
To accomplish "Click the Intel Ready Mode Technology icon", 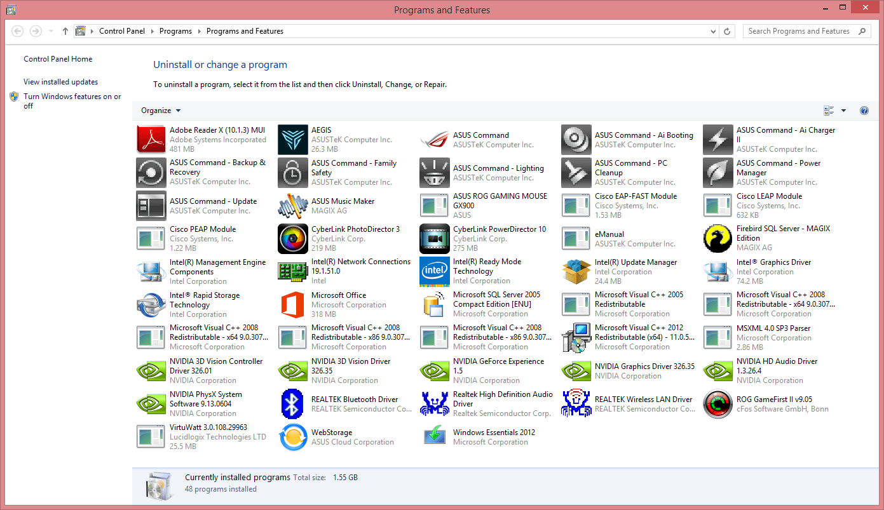I will (x=435, y=272).
